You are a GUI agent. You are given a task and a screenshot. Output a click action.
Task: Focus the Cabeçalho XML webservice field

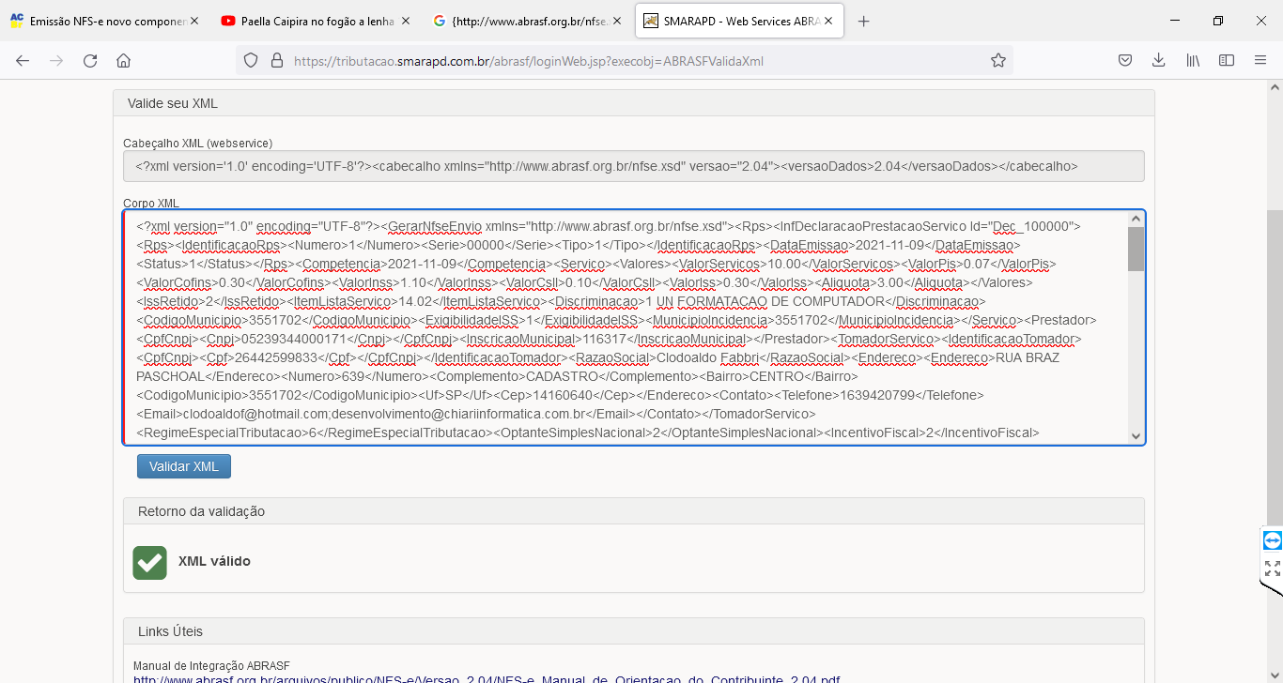coord(634,166)
